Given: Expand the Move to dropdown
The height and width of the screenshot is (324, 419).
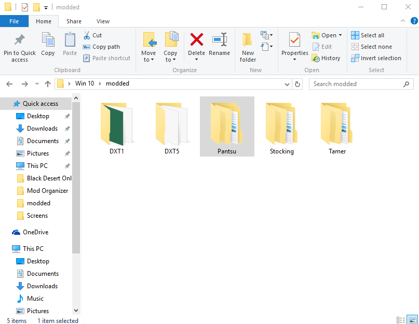Looking at the screenshot, I should 148,60.
